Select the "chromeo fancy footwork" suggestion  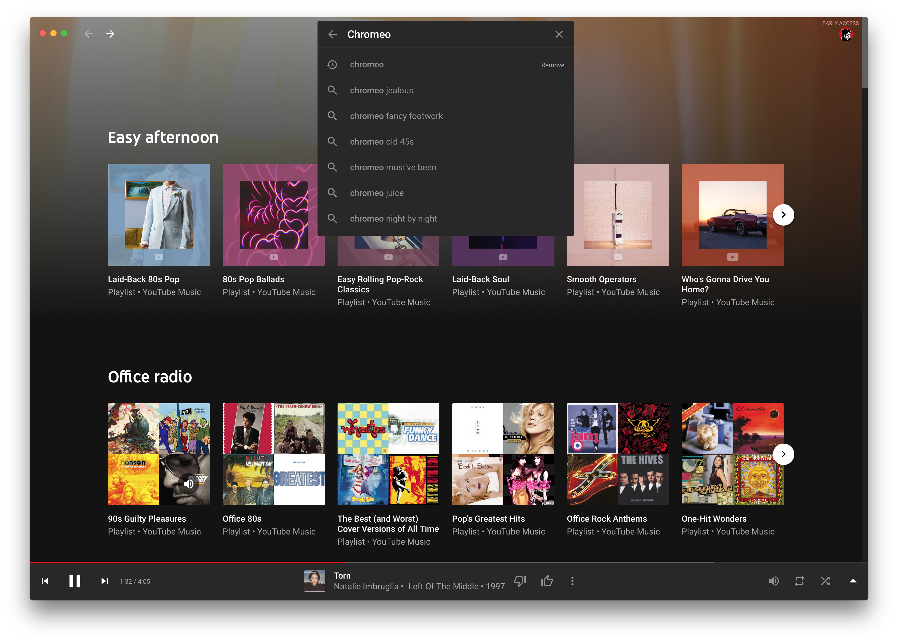click(x=396, y=116)
